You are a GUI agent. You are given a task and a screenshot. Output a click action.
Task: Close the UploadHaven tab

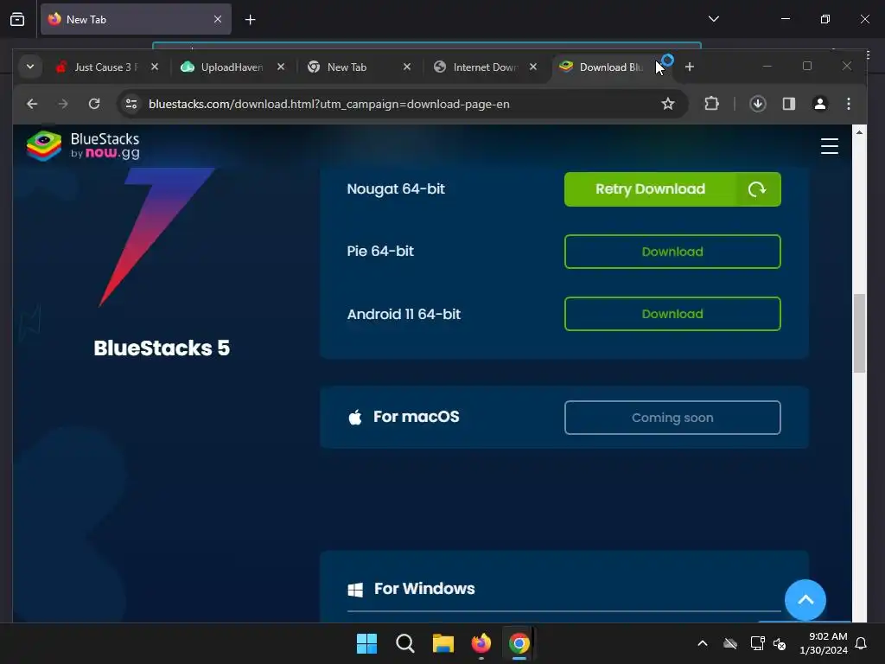281,67
